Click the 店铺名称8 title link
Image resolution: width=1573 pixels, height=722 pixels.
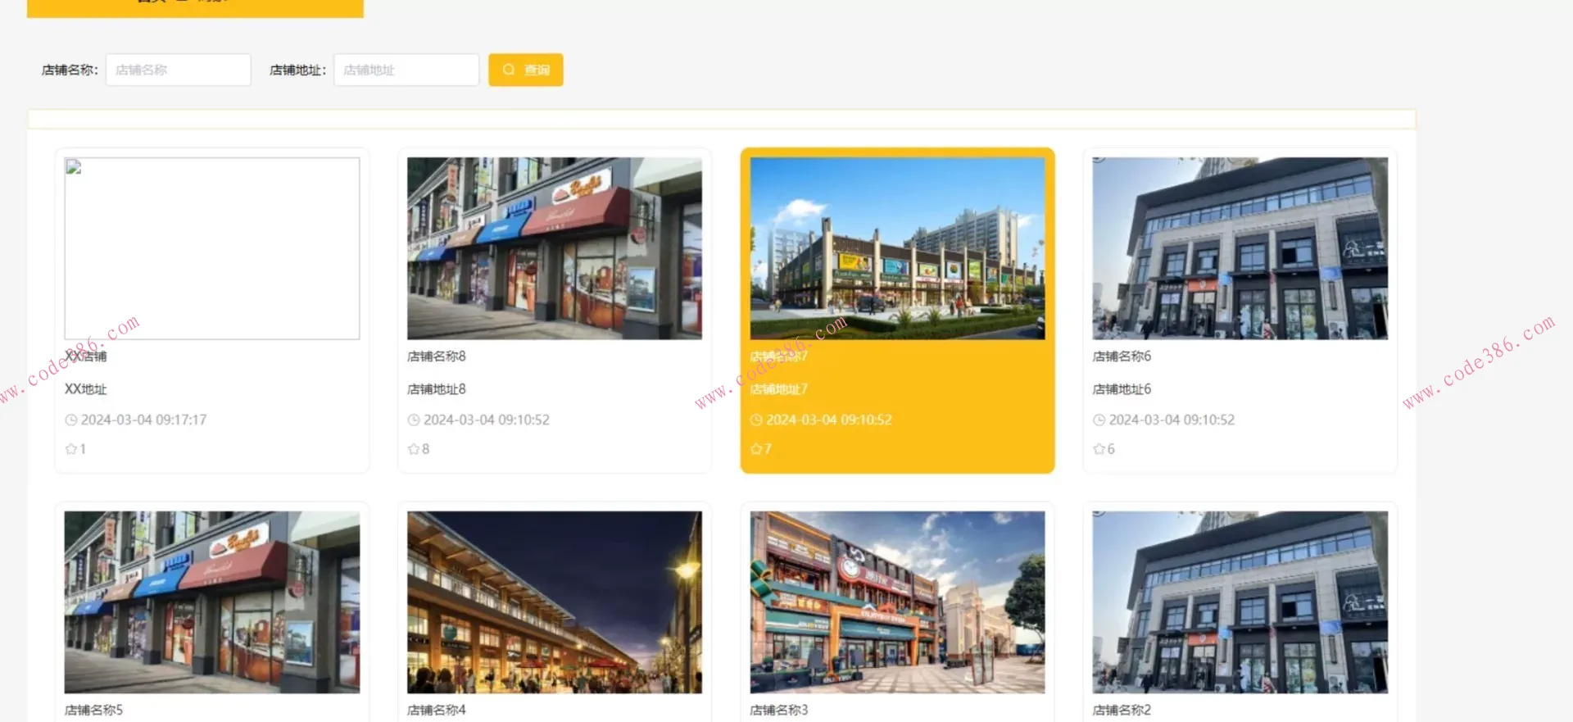(437, 356)
